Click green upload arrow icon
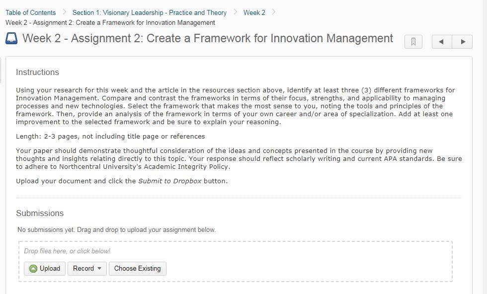 [x=33, y=269]
